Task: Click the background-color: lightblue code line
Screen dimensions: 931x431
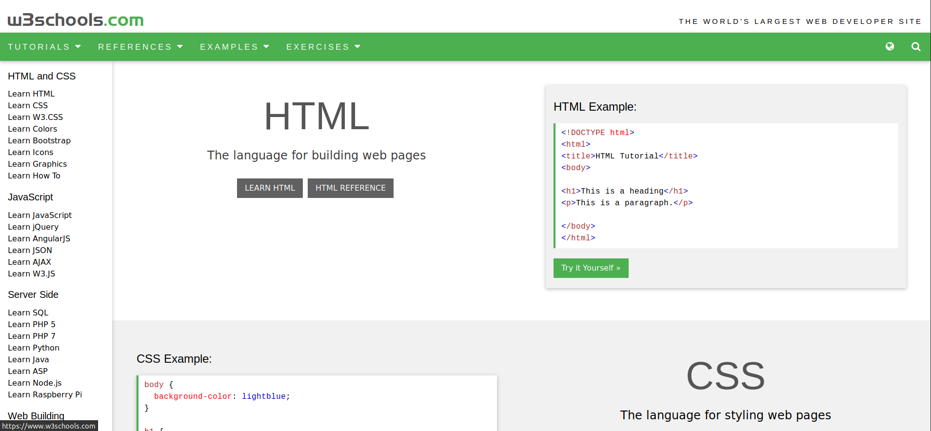Action: [222, 396]
